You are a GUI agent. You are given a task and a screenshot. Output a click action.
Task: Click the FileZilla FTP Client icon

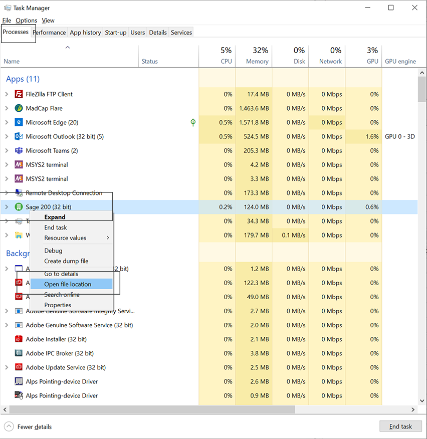[19, 94]
